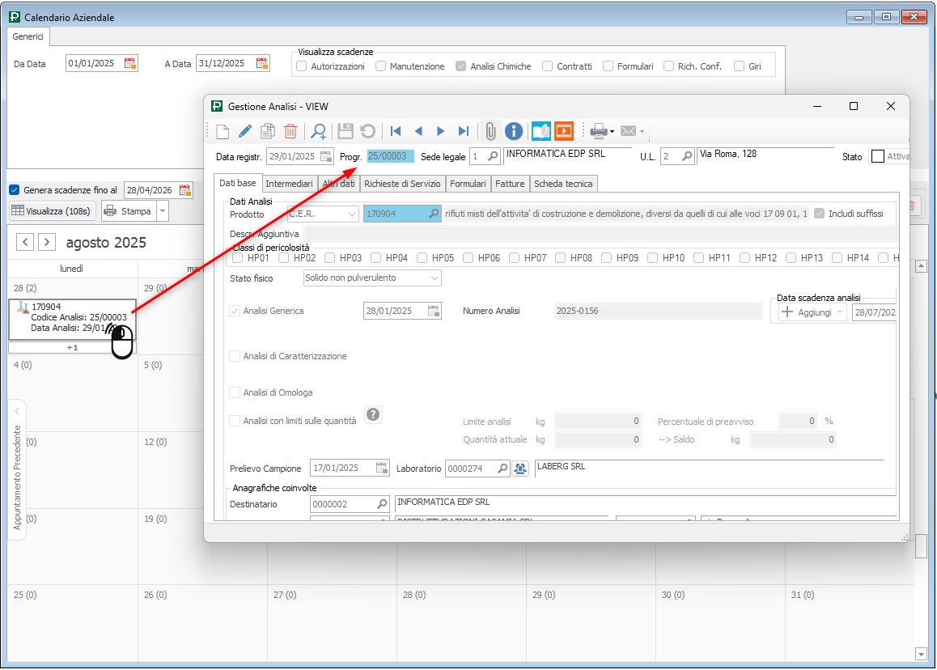Click the red trash delete icon
The height and width of the screenshot is (670, 937).
coord(290,131)
